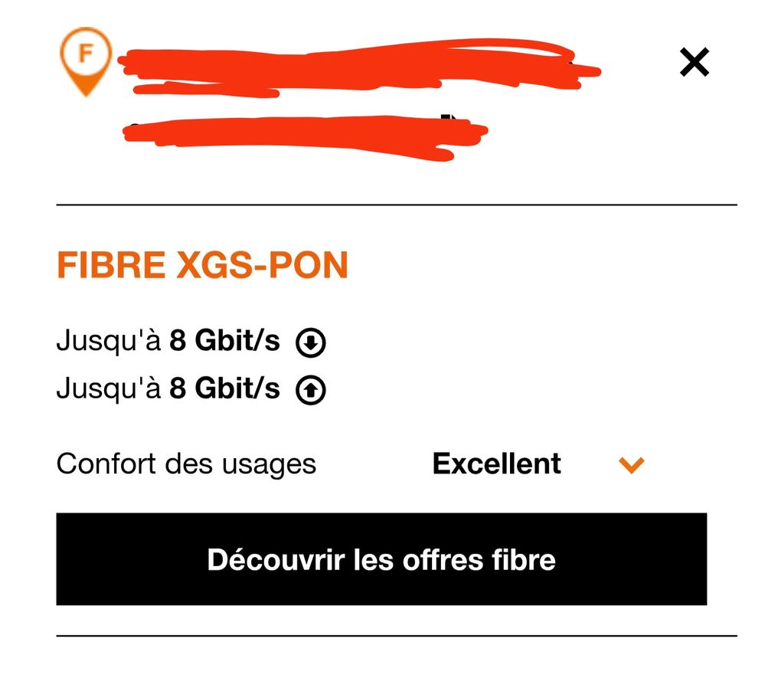
Task: Close the fibre eligibility panel
Action: click(695, 62)
